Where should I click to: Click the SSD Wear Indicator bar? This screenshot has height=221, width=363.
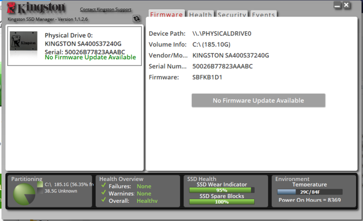click(222, 190)
